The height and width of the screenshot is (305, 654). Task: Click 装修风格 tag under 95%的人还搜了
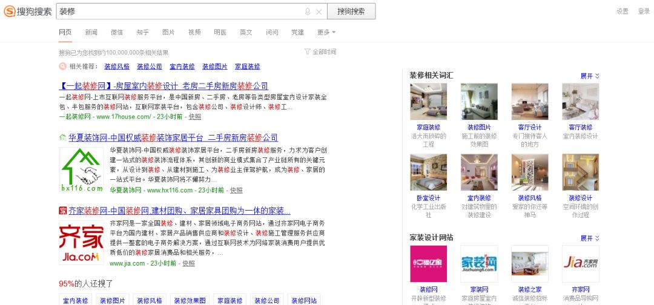(150, 300)
